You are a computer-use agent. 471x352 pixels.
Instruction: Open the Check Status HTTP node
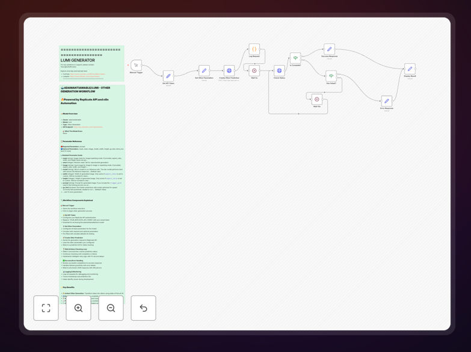point(279,70)
